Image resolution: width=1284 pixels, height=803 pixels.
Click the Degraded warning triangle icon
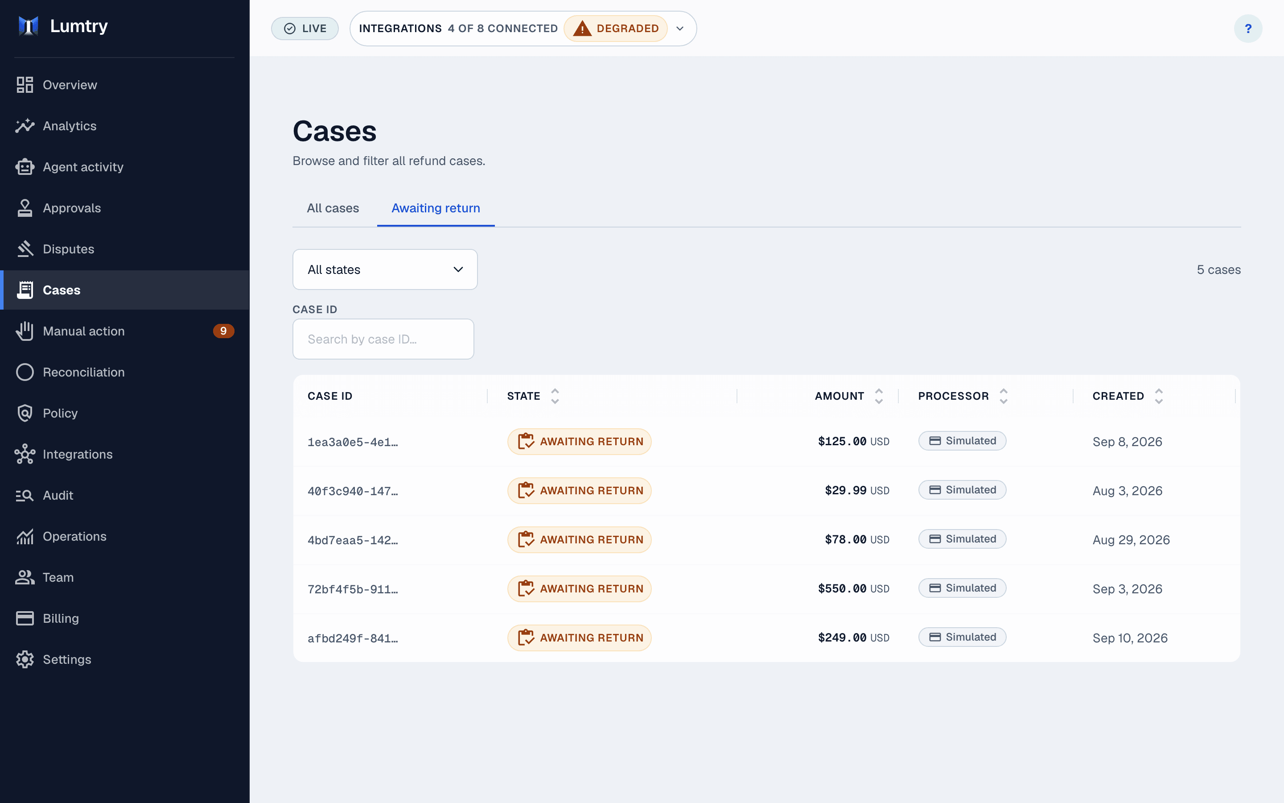(x=582, y=29)
